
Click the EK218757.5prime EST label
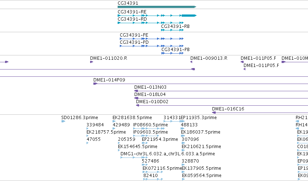click(x=106, y=132)
